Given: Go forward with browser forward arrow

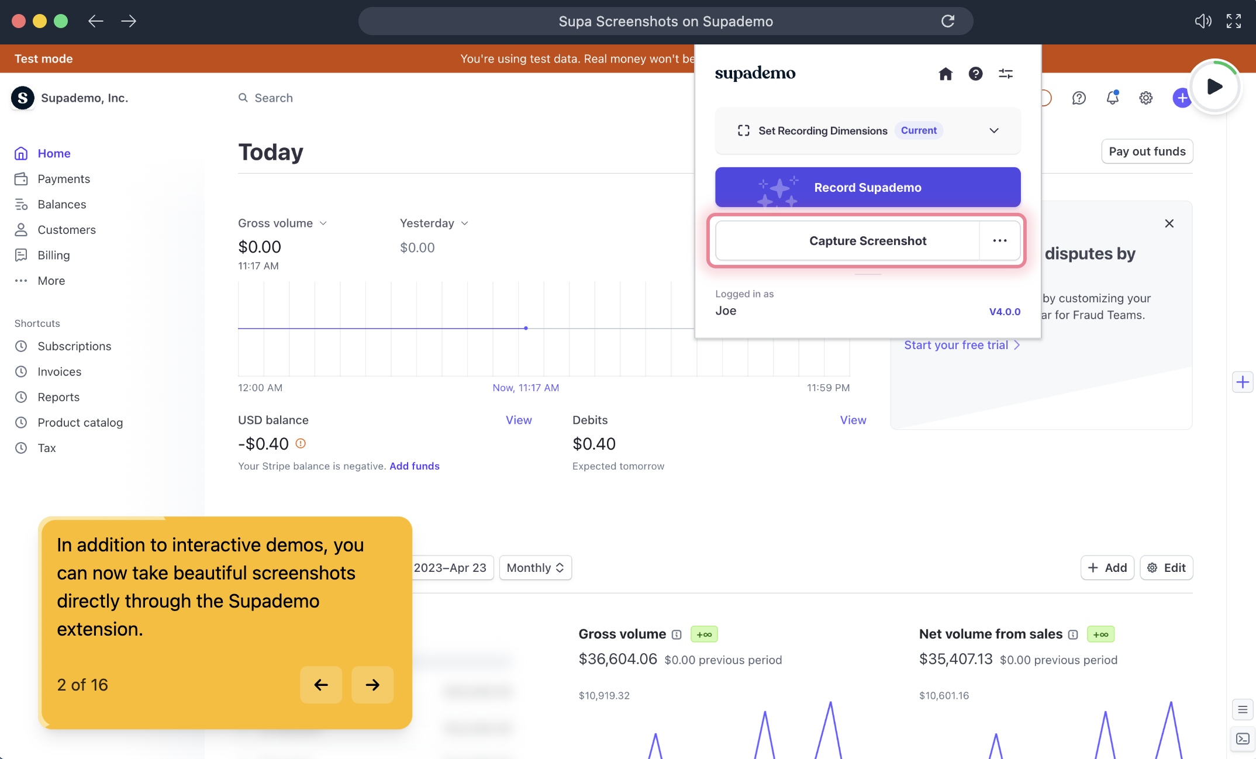Looking at the screenshot, I should coord(129,21).
